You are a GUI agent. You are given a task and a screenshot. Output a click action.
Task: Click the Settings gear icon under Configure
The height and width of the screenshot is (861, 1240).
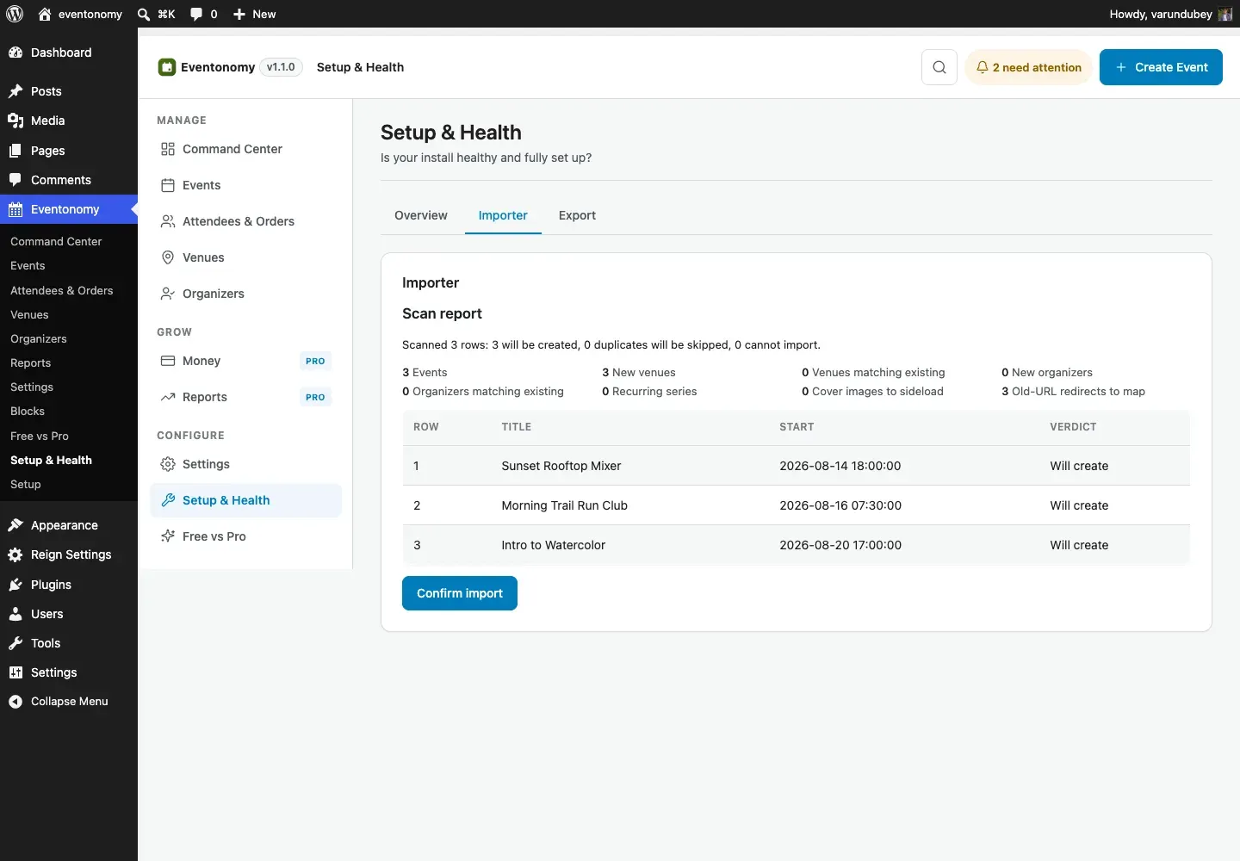pyautogui.click(x=168, y=464)
